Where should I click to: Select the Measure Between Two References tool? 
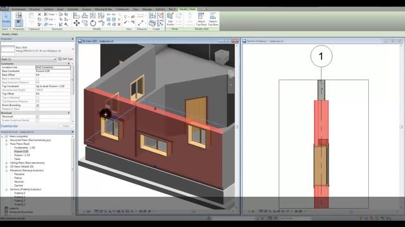140,23
